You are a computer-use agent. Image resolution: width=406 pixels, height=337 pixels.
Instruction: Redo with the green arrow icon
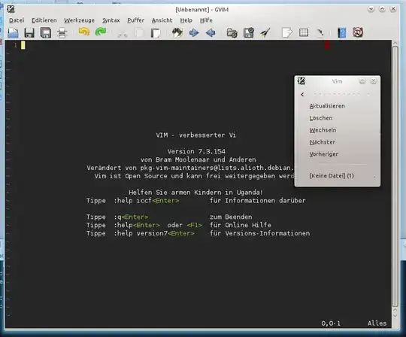101,32
